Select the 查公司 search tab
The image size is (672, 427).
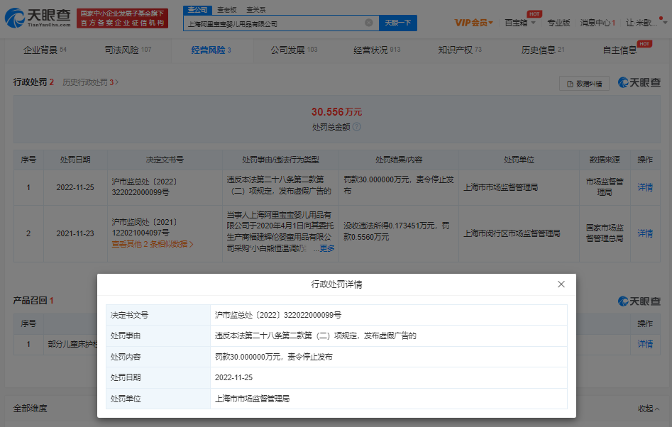[197, 9]
